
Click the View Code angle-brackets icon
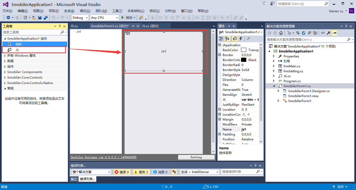[x=323, y=33]
